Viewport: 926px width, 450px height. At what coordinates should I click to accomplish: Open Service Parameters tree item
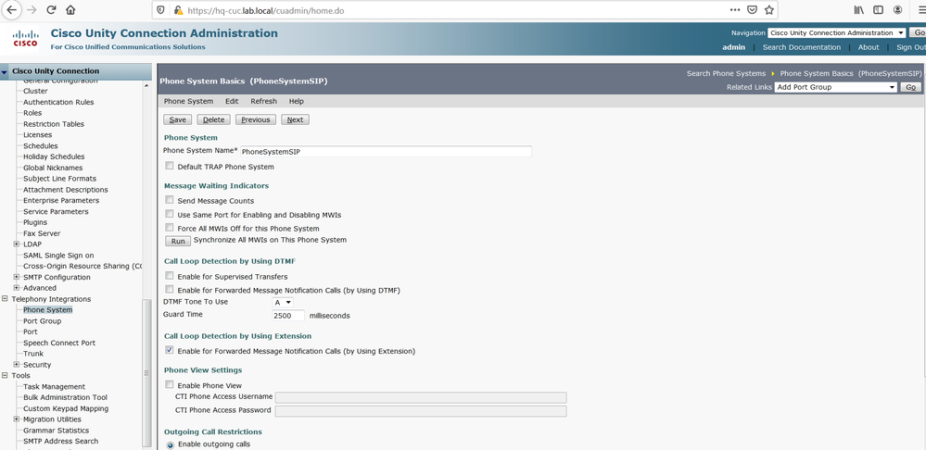56,211
